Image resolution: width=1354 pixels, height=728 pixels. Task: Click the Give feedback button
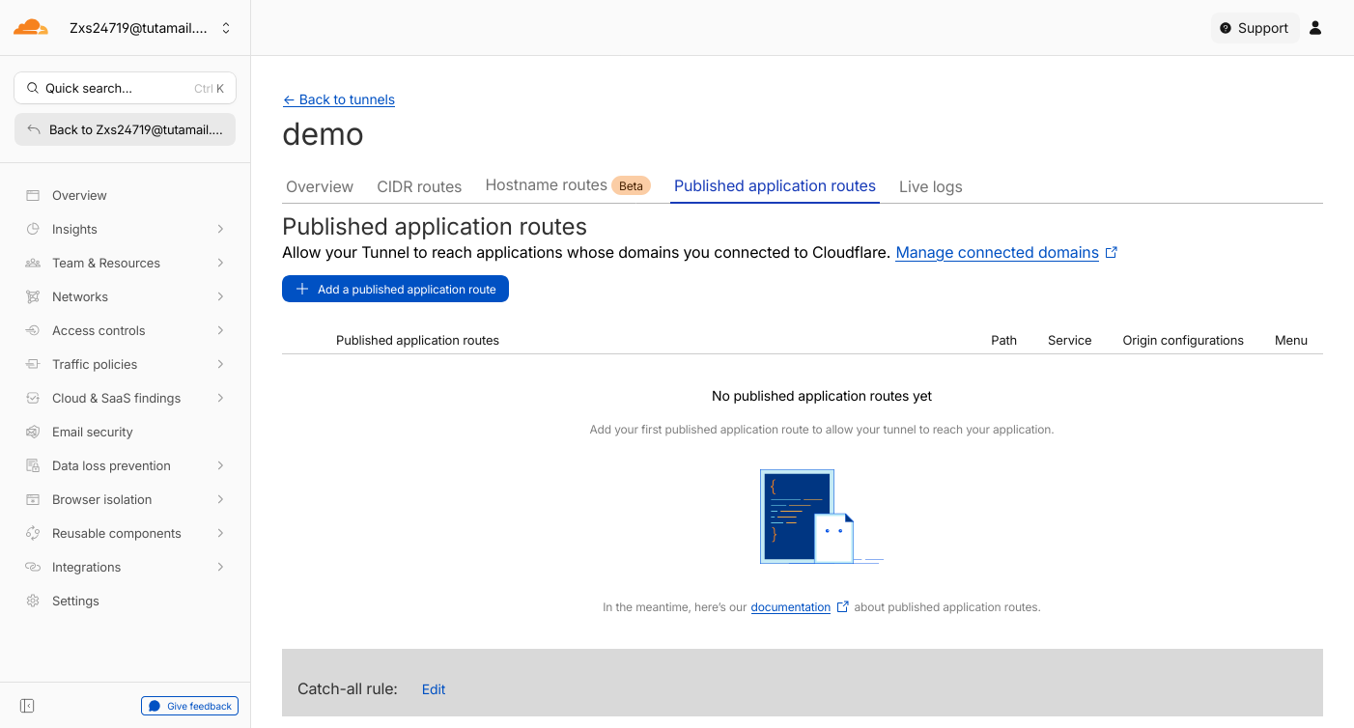pos(189,706)
